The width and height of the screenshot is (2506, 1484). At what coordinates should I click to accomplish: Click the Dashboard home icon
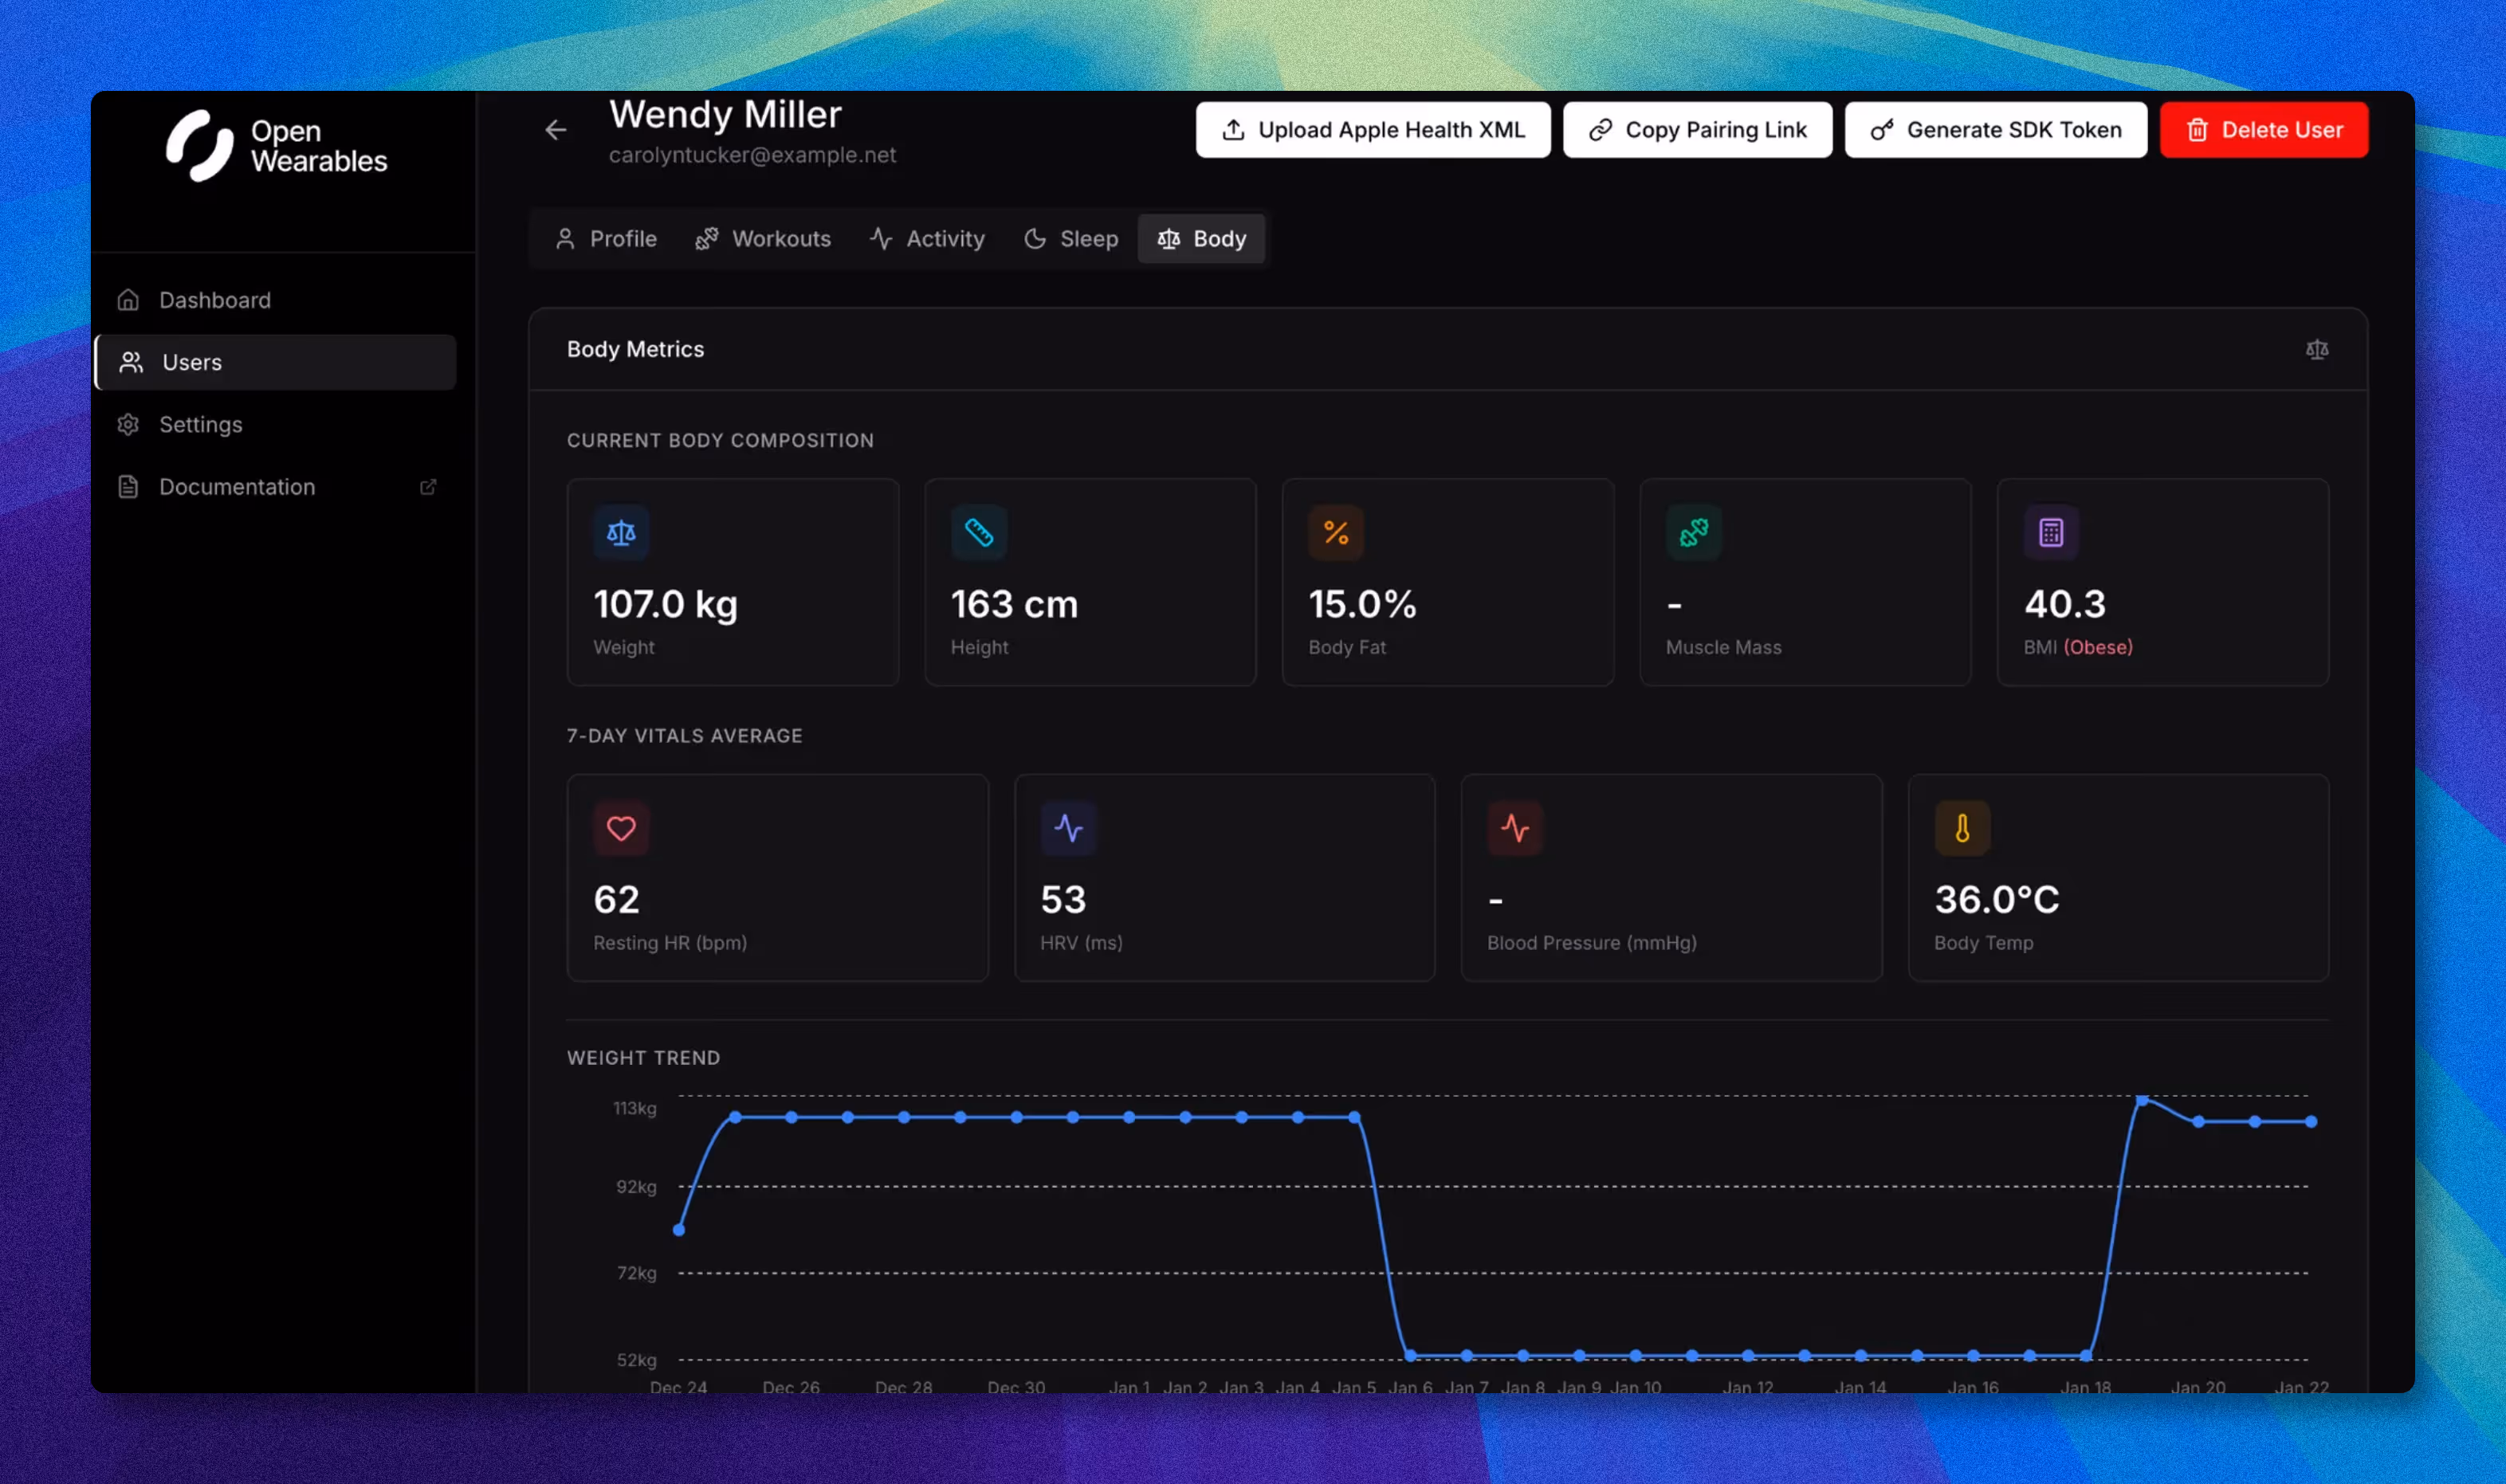tap(128, 300)
